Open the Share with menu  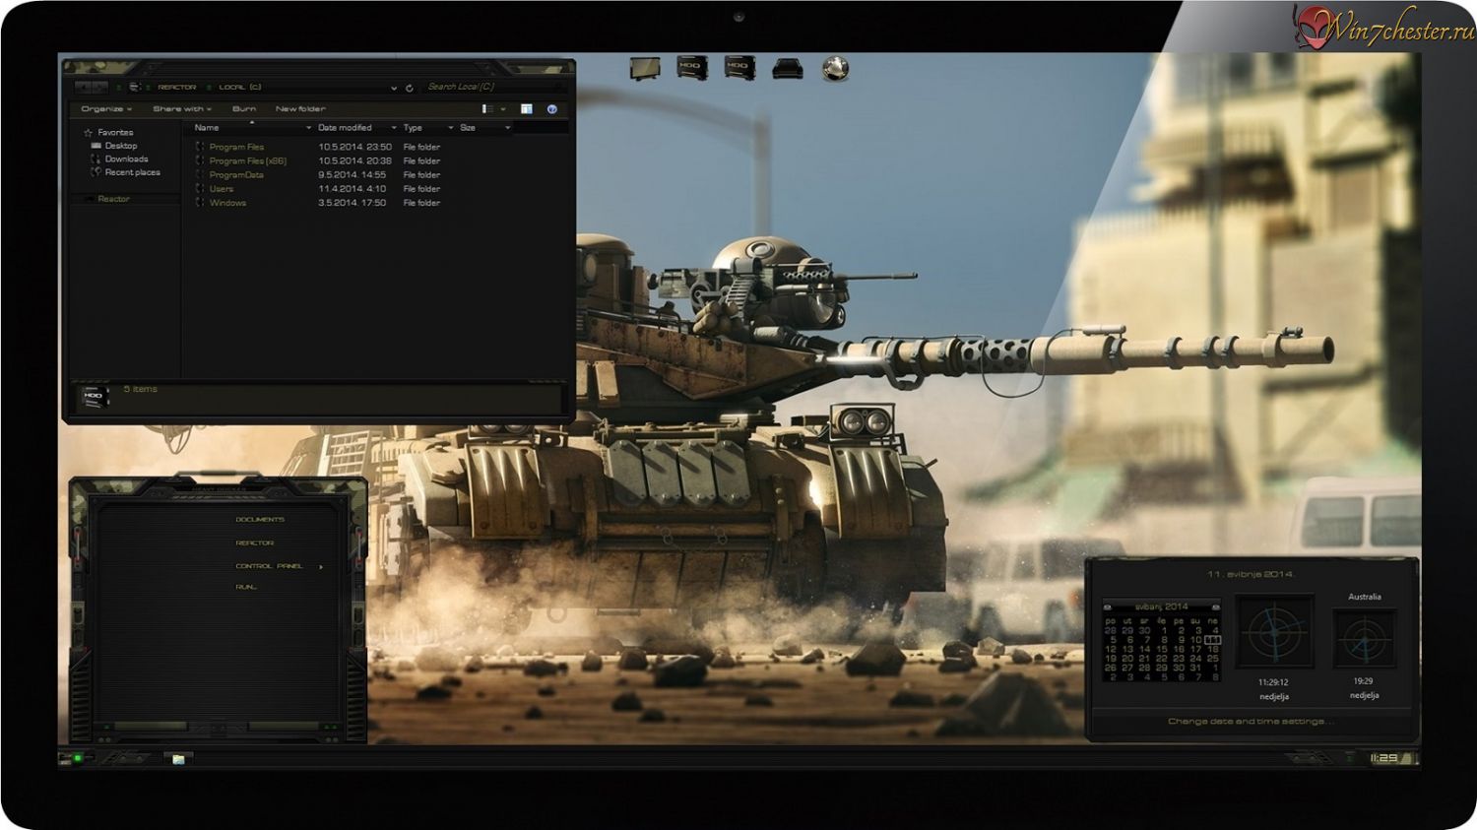(x=182, y=109)
